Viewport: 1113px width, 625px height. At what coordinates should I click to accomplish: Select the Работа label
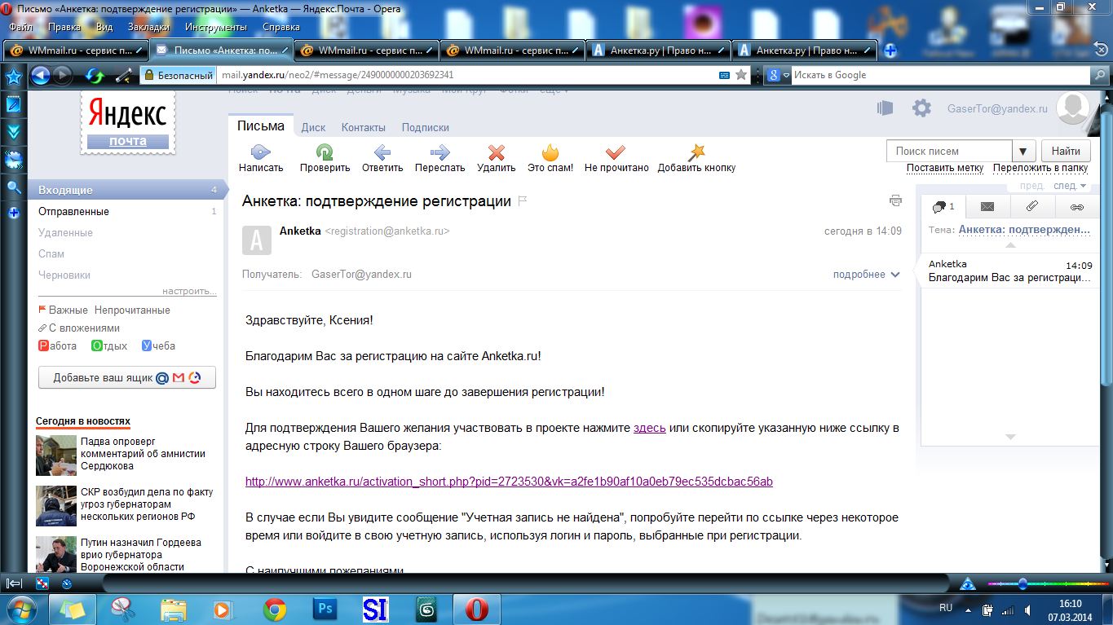pos(57,346)
